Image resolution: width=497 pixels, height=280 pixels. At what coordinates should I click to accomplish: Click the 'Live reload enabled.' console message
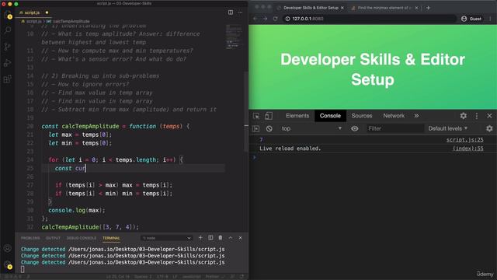(290, 149)
